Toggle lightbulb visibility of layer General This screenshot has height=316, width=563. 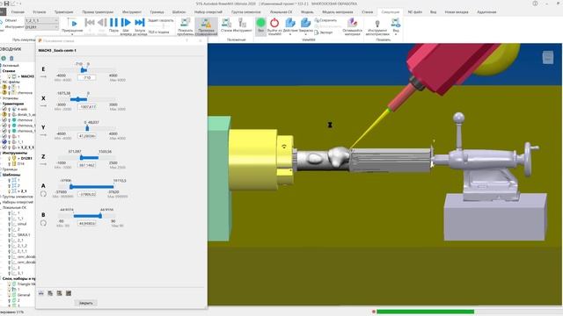pyautogui.click(x=10, y=295)
